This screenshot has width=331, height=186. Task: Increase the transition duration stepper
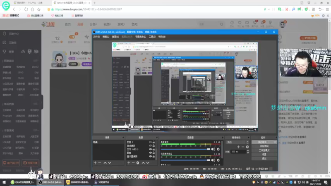tap(248, 151)
